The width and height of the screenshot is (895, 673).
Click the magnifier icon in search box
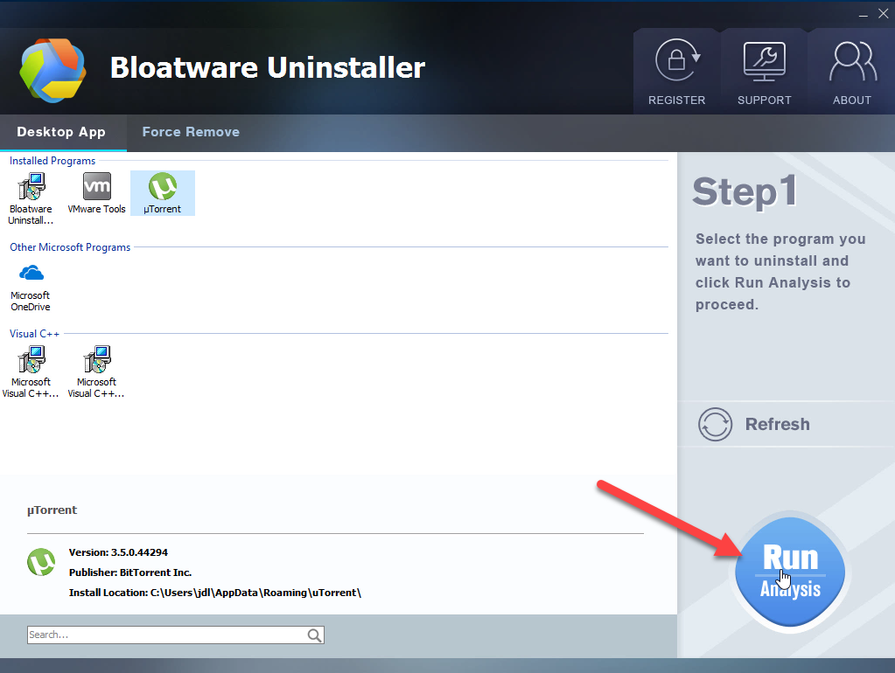click(314, 635)
